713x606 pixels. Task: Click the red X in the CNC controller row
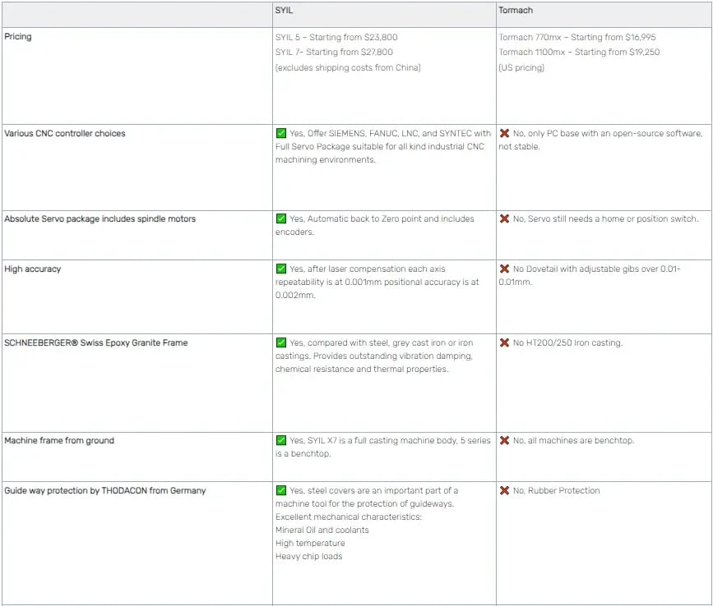click(504, 133)
